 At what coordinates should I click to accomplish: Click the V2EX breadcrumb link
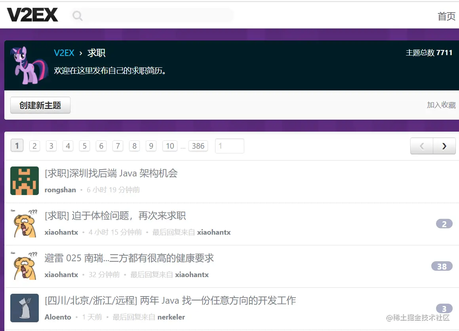click(x=64, y=53)
